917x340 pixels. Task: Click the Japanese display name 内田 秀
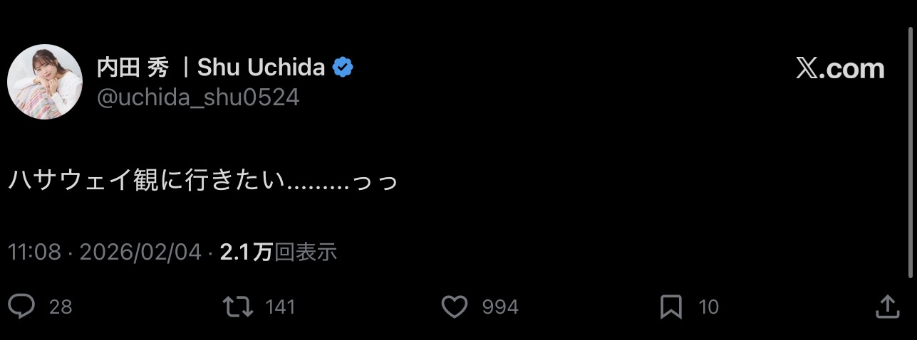click(x=133, y=68)
